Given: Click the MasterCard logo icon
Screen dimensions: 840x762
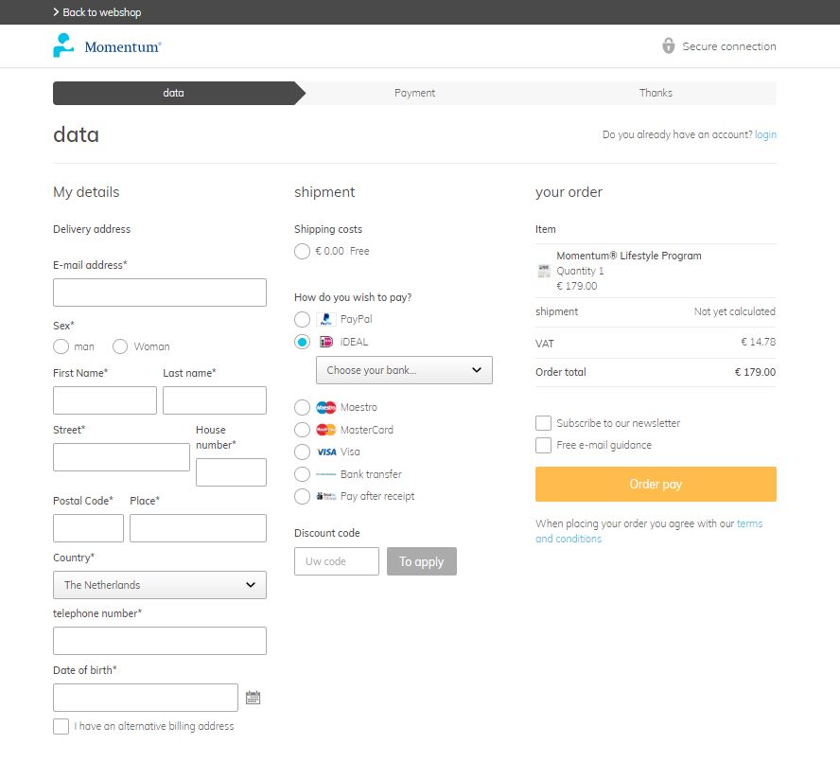Looking at the screenshot, I should coord(325,430).
